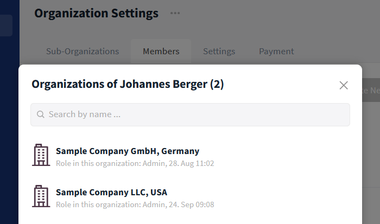The image size is (380, 224).
Task: Click the Sample Company LLC building icon
Action: pyautogui.click(x=41, y=196)
